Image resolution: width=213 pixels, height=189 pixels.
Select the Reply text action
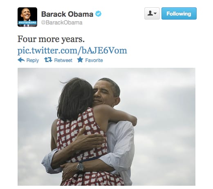point(33,60)
